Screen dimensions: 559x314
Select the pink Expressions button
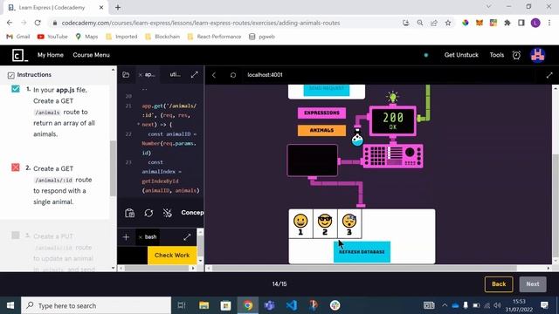[x=321, y=113]
